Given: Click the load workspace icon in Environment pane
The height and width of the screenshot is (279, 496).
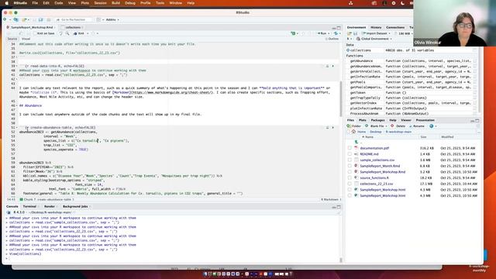Looking at the screenshot, I should (350, 33).
